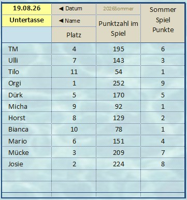Select the 2026Sommer label cell

pos(119,9)
